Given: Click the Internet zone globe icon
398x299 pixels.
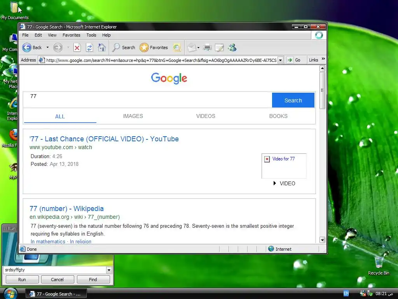Looking at the screenshot, I should click(x=271, y=249).
